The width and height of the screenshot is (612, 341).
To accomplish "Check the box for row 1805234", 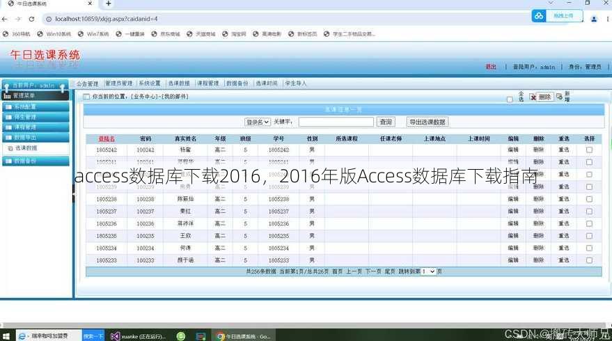I will 589,248.
